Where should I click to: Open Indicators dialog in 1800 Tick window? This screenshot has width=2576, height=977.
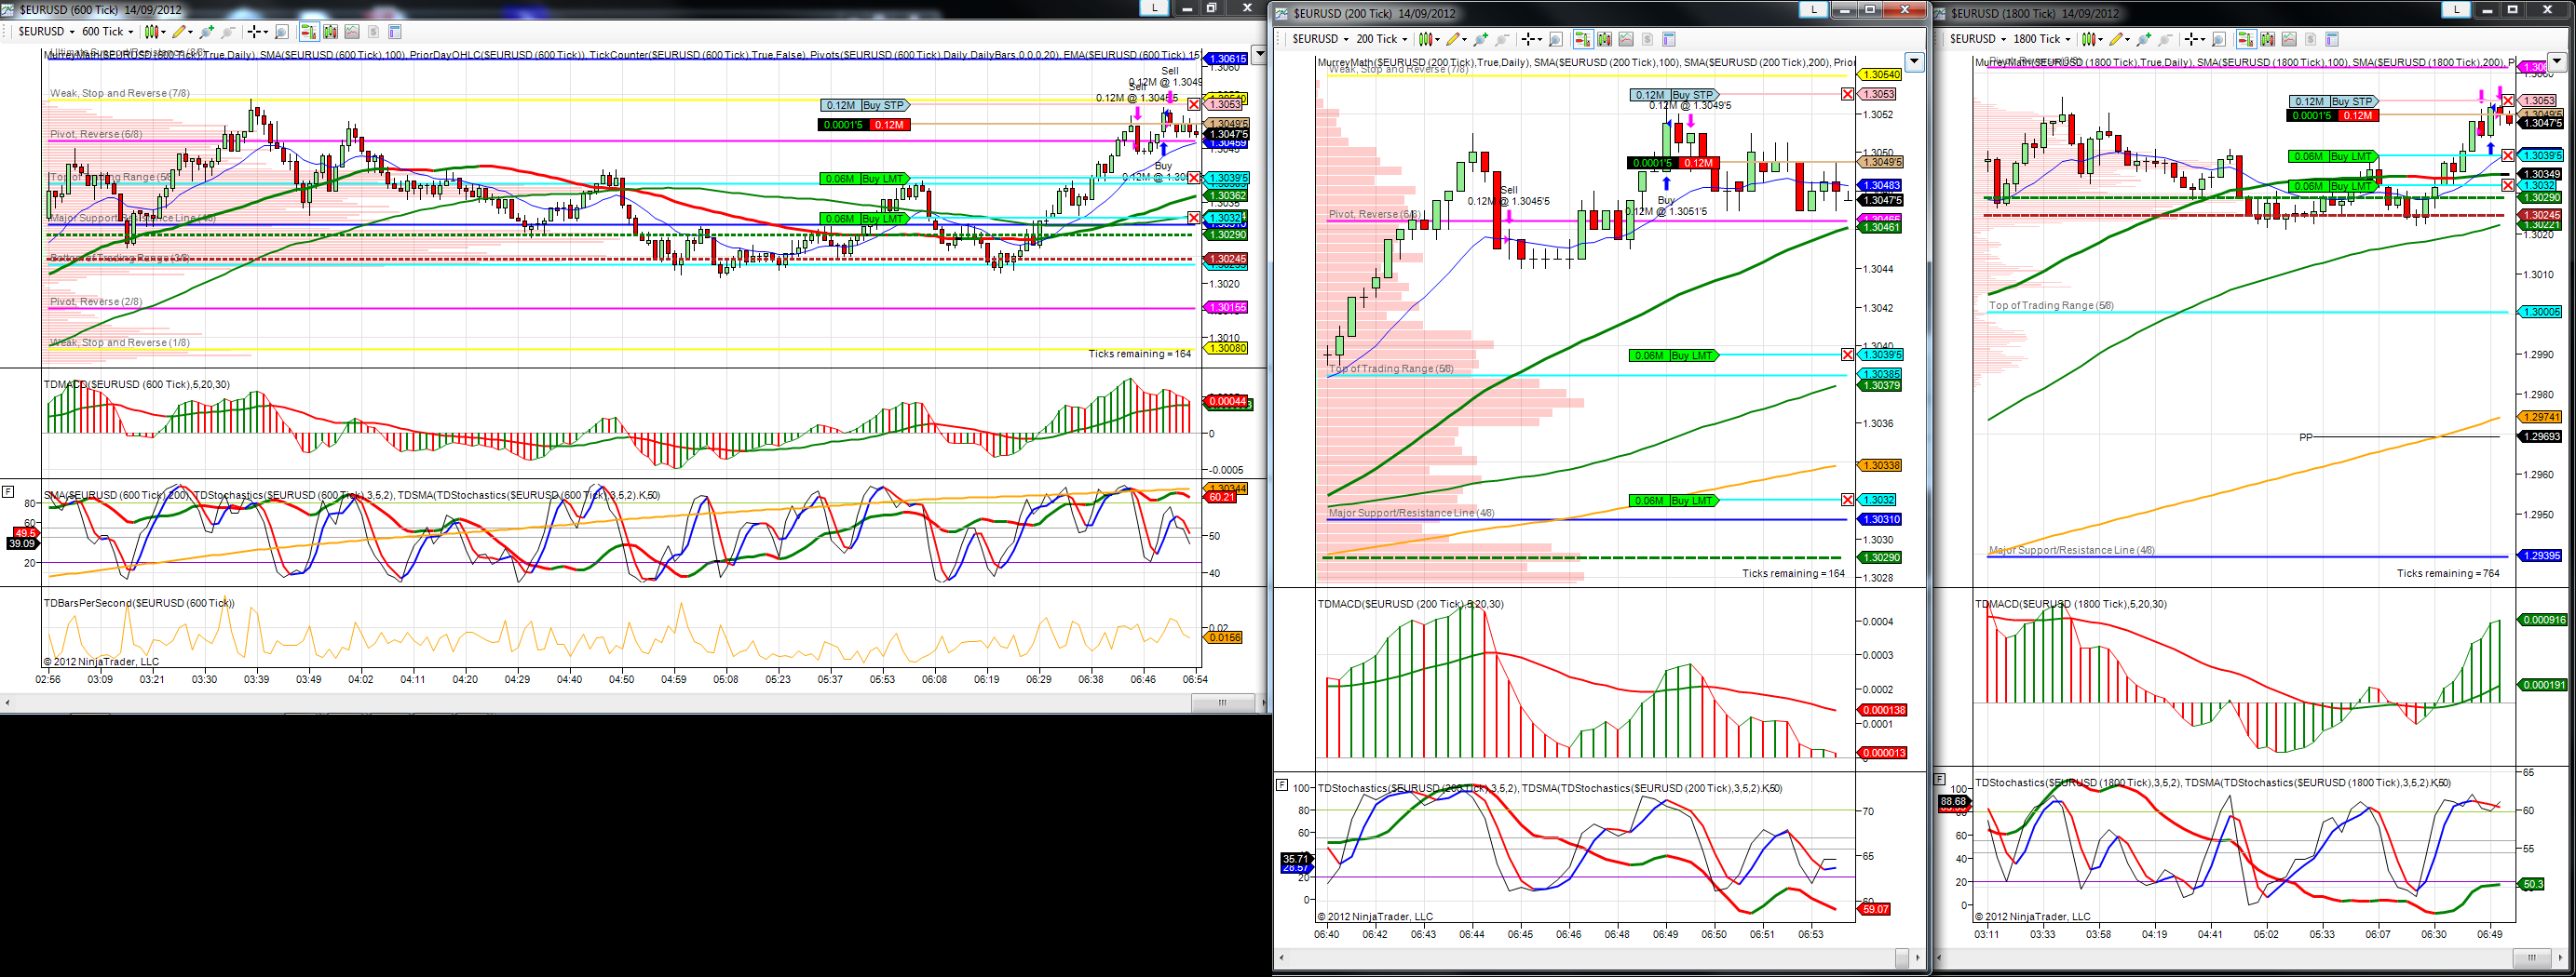tap(2290, 39)
